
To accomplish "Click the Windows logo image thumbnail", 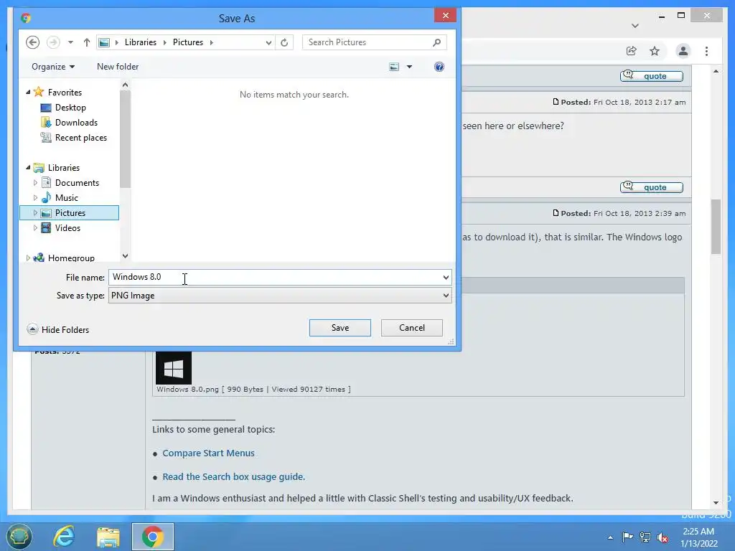I will [x=174, y=368].
